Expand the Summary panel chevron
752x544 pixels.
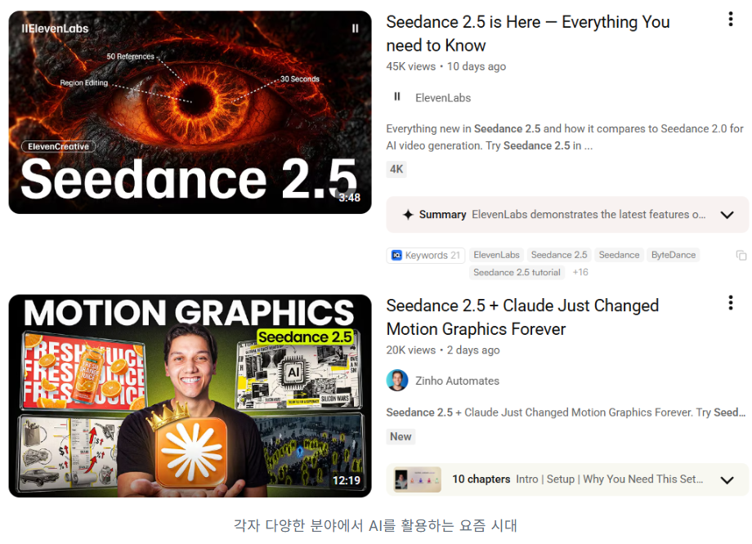727,215
